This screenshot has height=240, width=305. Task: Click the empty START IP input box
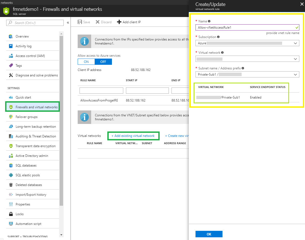coord(147,91)
